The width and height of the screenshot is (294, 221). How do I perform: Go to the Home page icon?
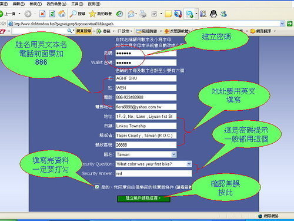click(62, 14)
